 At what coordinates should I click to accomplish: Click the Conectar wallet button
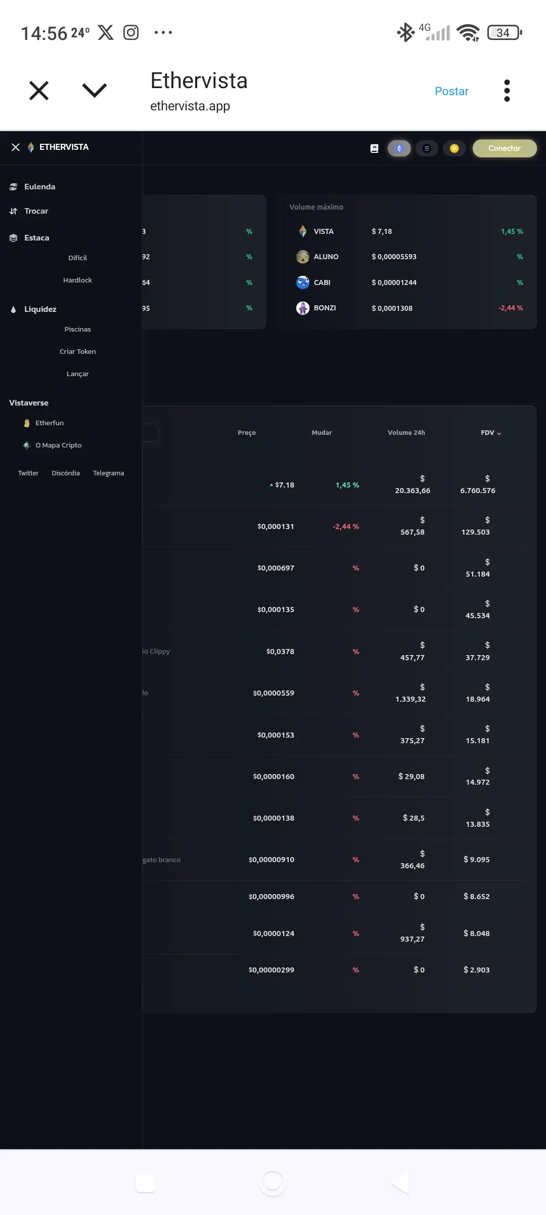pyautogui.click(x=505, y=148)
